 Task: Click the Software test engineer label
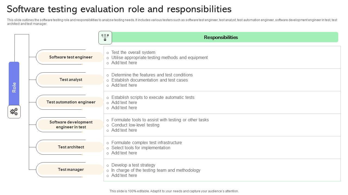coord(71,57)
